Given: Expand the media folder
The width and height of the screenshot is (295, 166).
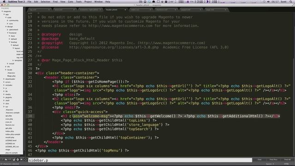Looking at the screenshot, I should click(x=4, y=94).
